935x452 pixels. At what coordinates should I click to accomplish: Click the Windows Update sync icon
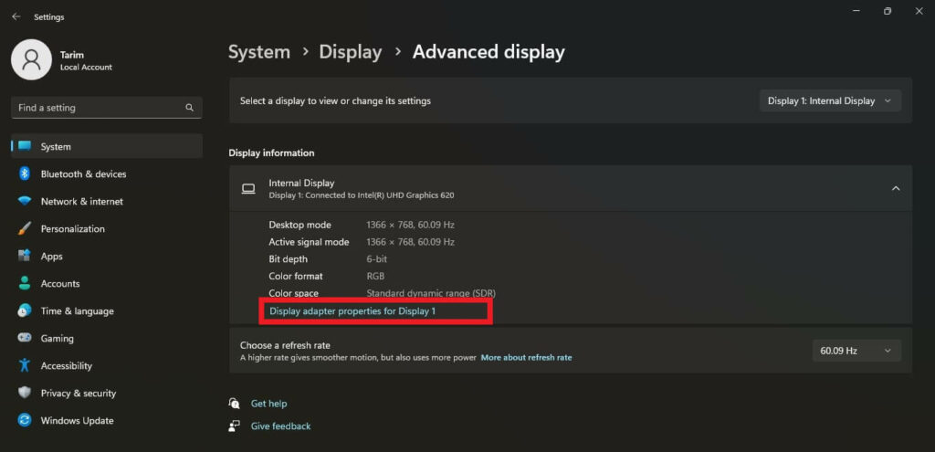pyautogui.click(x=25, y=420)
